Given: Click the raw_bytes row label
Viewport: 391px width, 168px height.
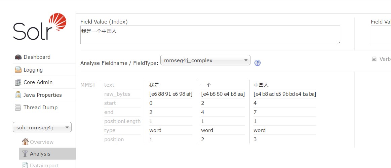Looking at the screenshot, I should coord(117,94).
